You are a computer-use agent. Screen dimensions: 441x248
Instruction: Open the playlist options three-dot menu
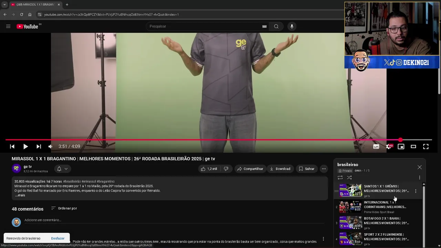pos(419,178)
